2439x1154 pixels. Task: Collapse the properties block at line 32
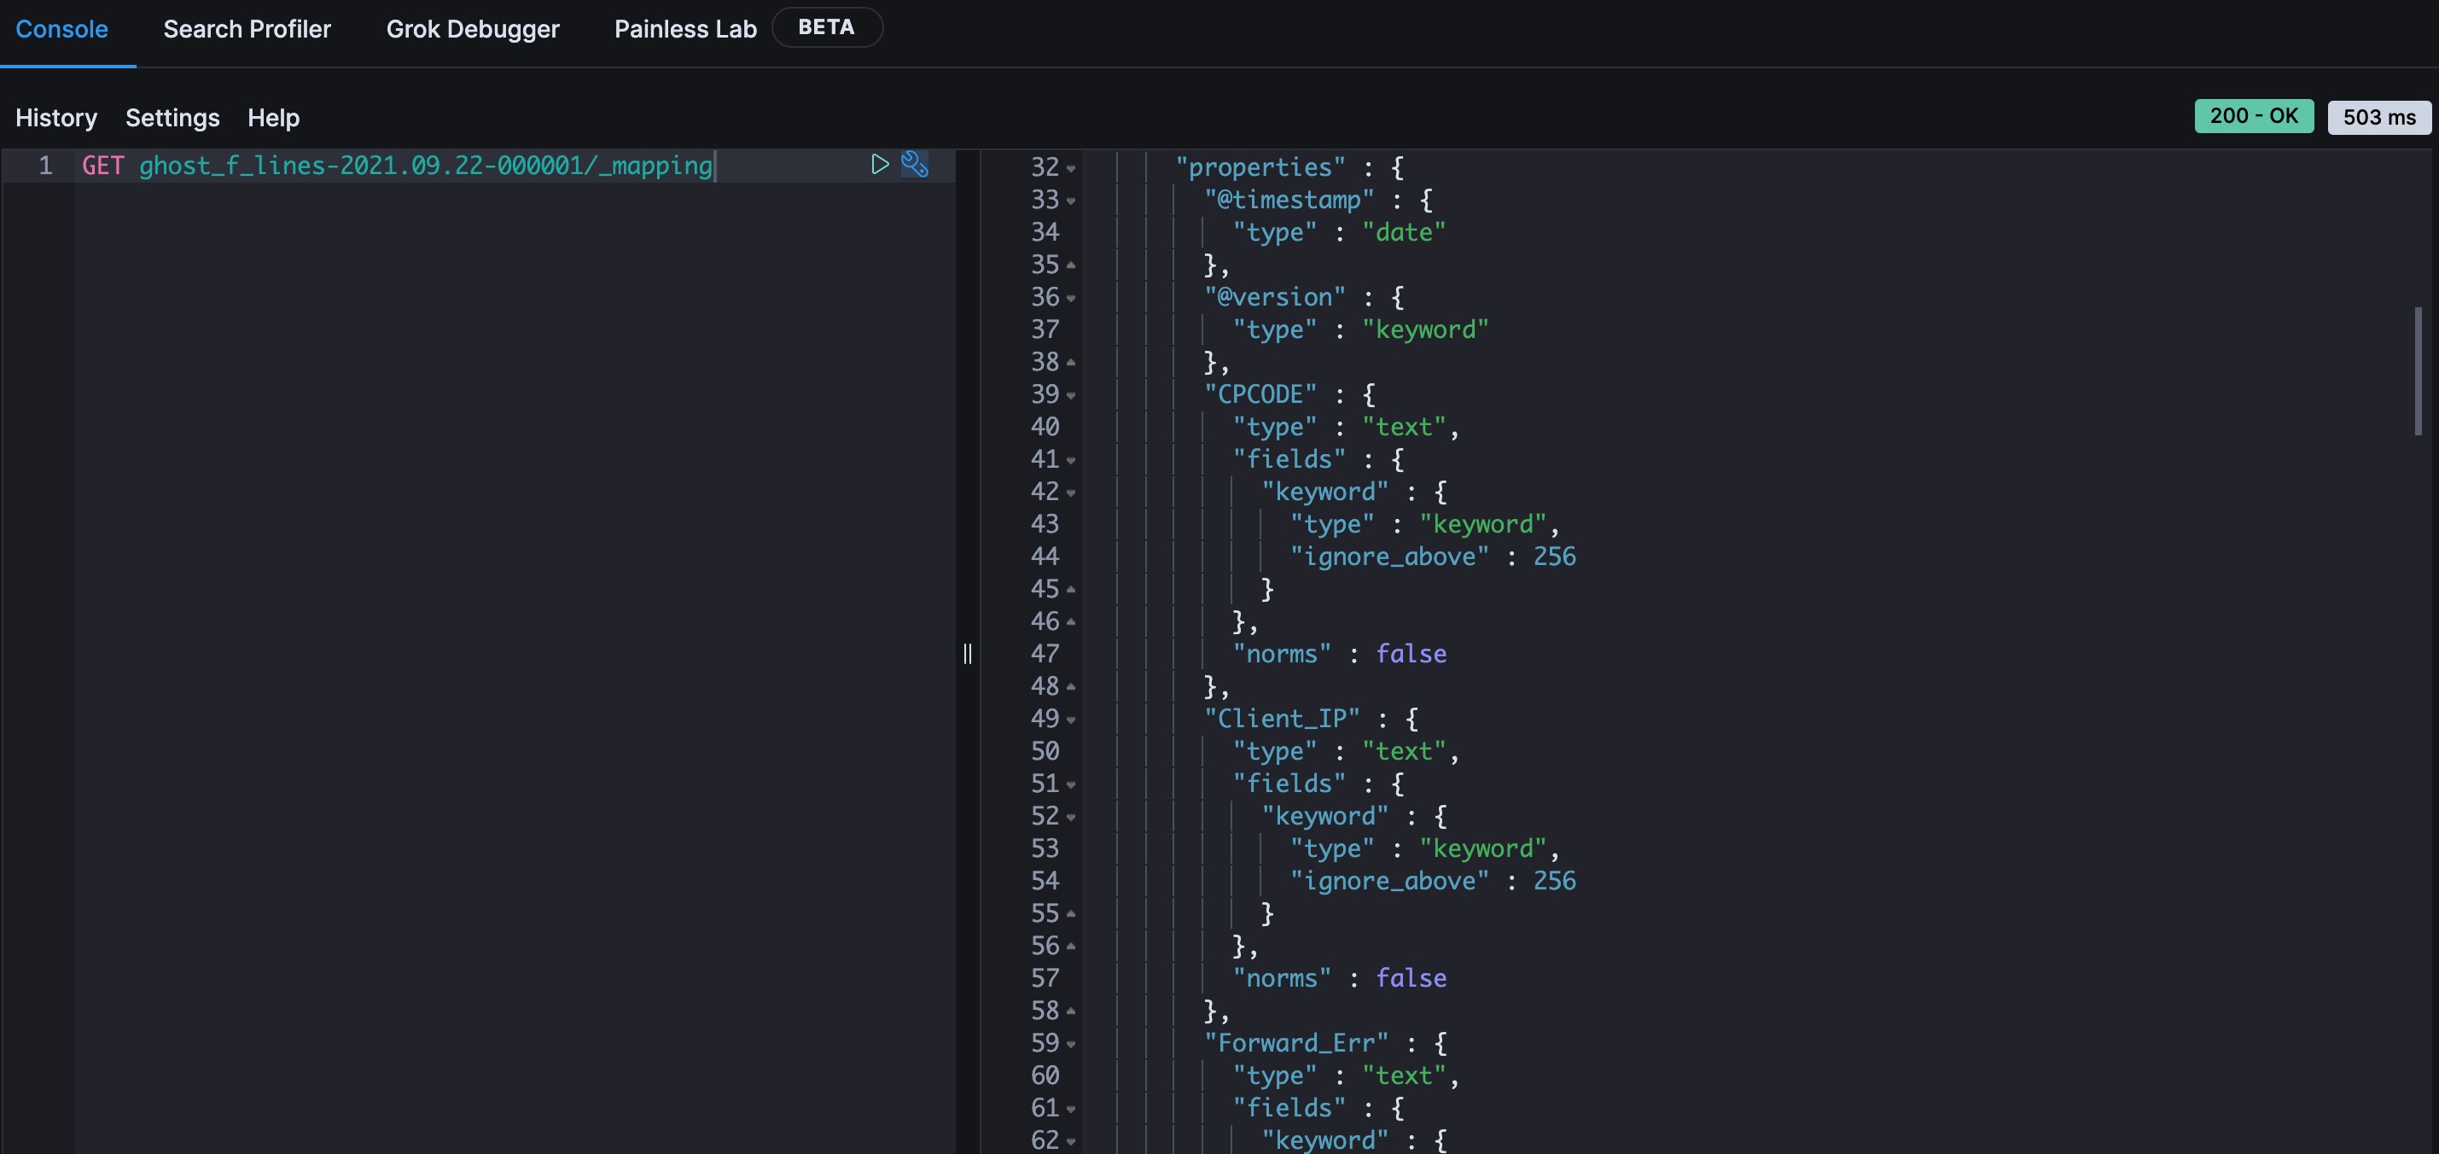point(1071,168)
